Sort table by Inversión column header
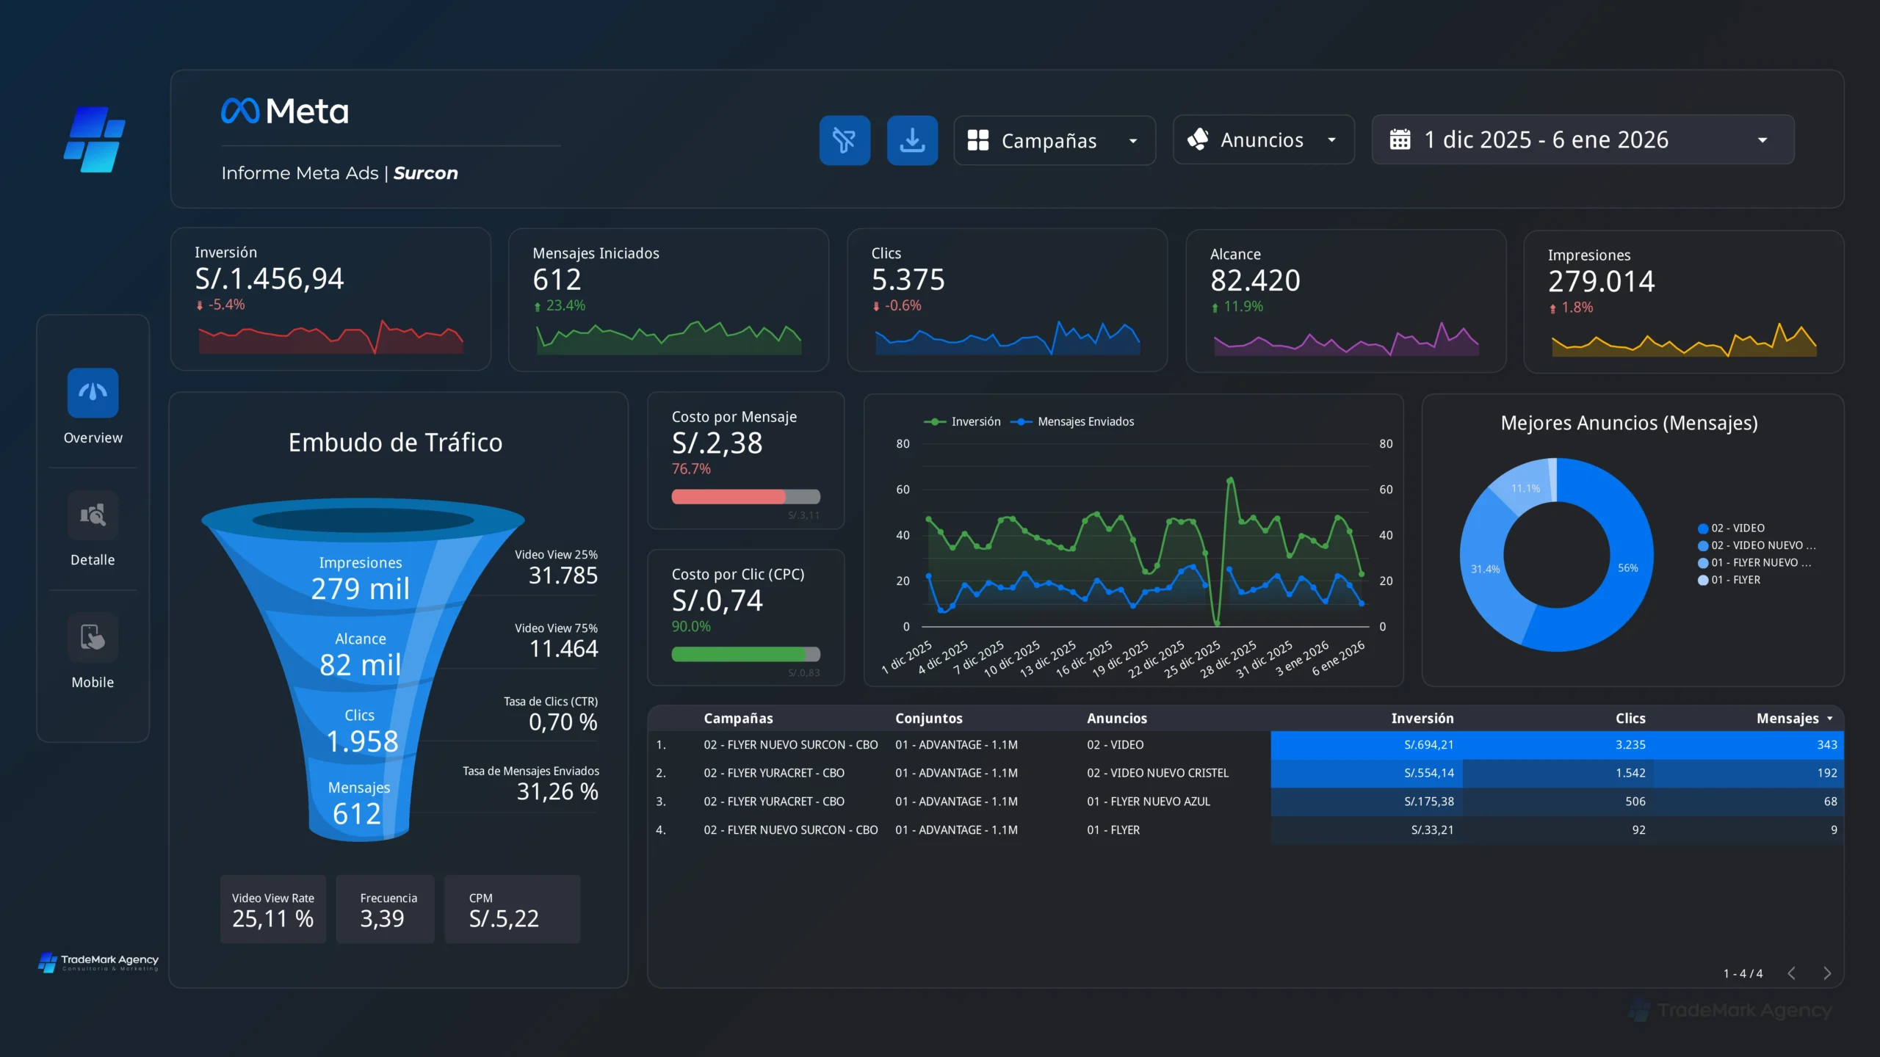Screen dimensions: 1880x1057 tap(1422, 718)
